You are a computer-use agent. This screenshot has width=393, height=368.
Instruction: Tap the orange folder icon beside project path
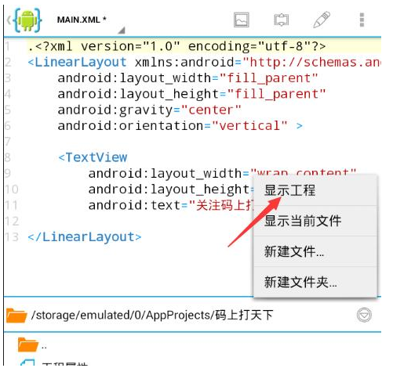[16, 316]
